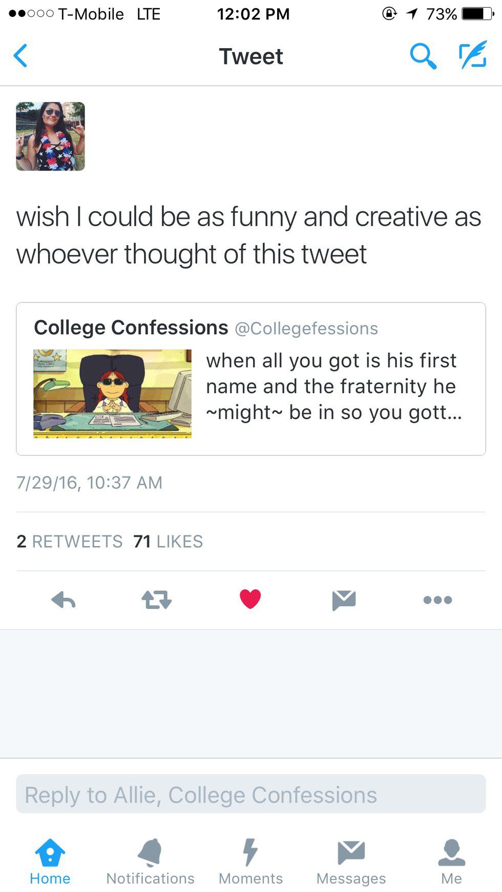The width and height of the screenshot is (502, 892).
Task: Open the quoted tweet's cartoon image
Action: coord(112,394)
